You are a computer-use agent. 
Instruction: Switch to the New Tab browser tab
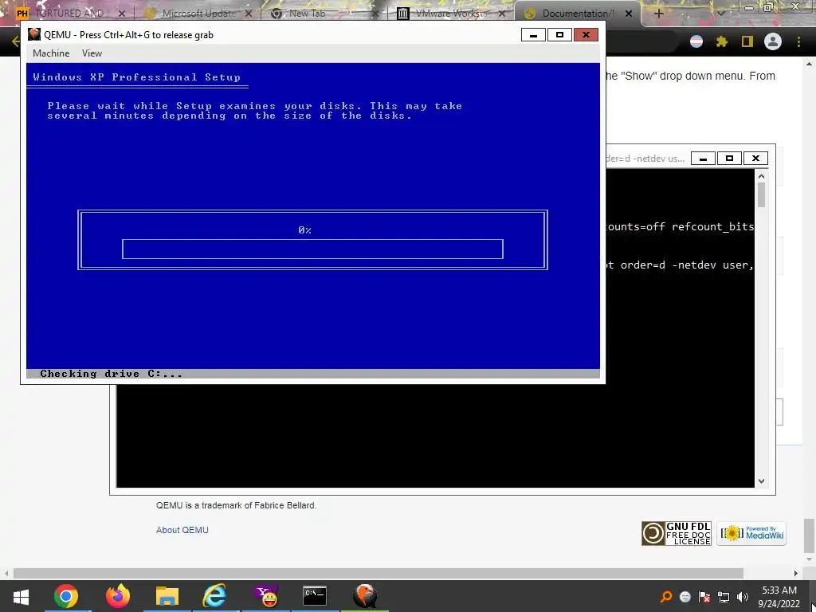pyautogui.click(x=307, y=13)
